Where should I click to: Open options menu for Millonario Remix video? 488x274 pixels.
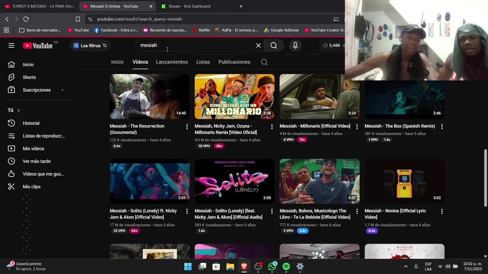click(272, 126)
